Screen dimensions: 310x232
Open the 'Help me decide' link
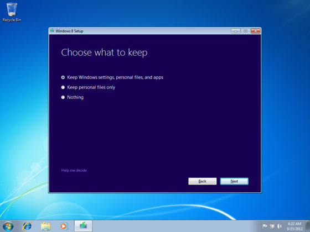74,171
